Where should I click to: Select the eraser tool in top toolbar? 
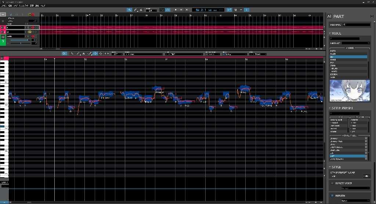pyautogui.click(x=141, y=10)
